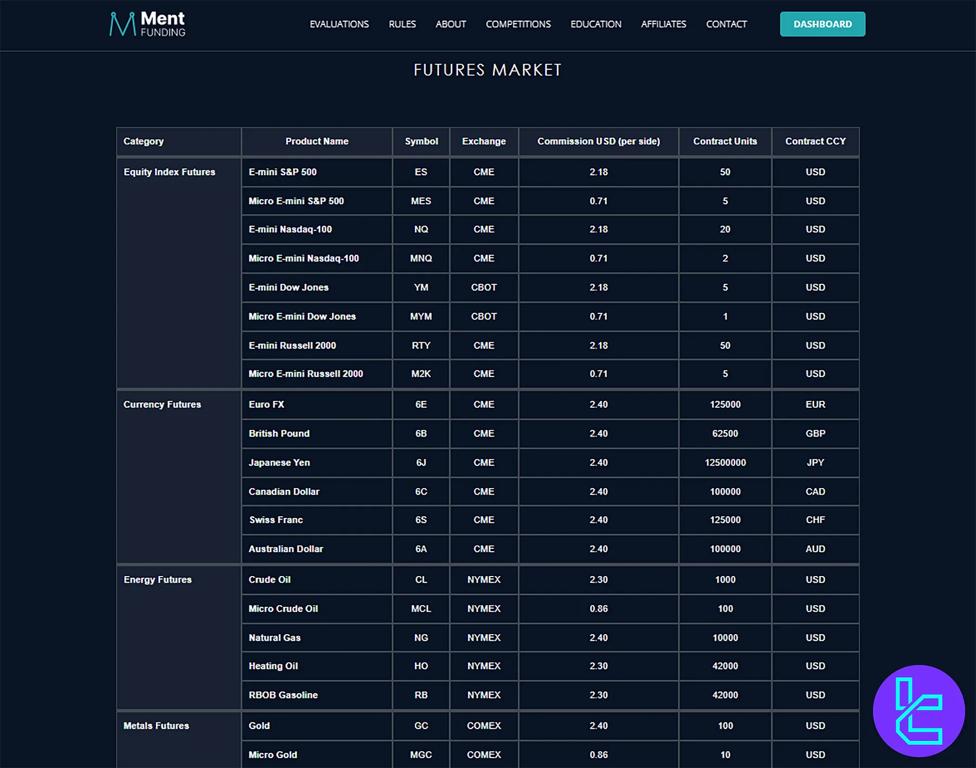Select the Metals Futures category cell
Viewport: 976px width, 768px height.
179,740
